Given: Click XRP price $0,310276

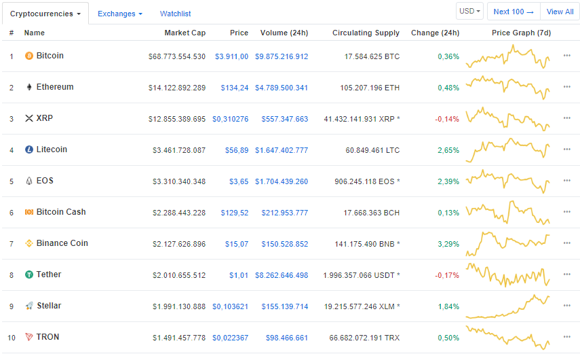Looking at the screenshot, I should [x=230, y=119].
